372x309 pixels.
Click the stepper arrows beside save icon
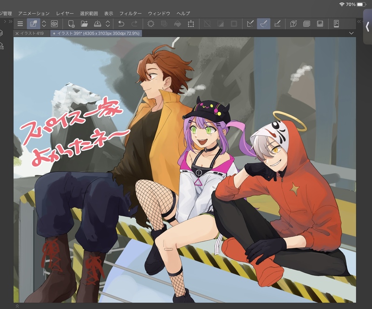click(x=108, y=24)
